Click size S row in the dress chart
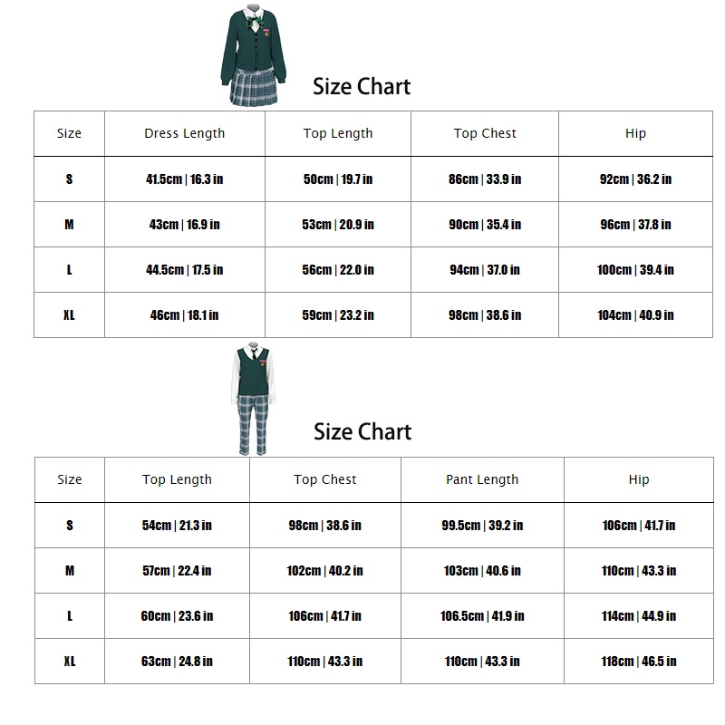 click(69, 179)
